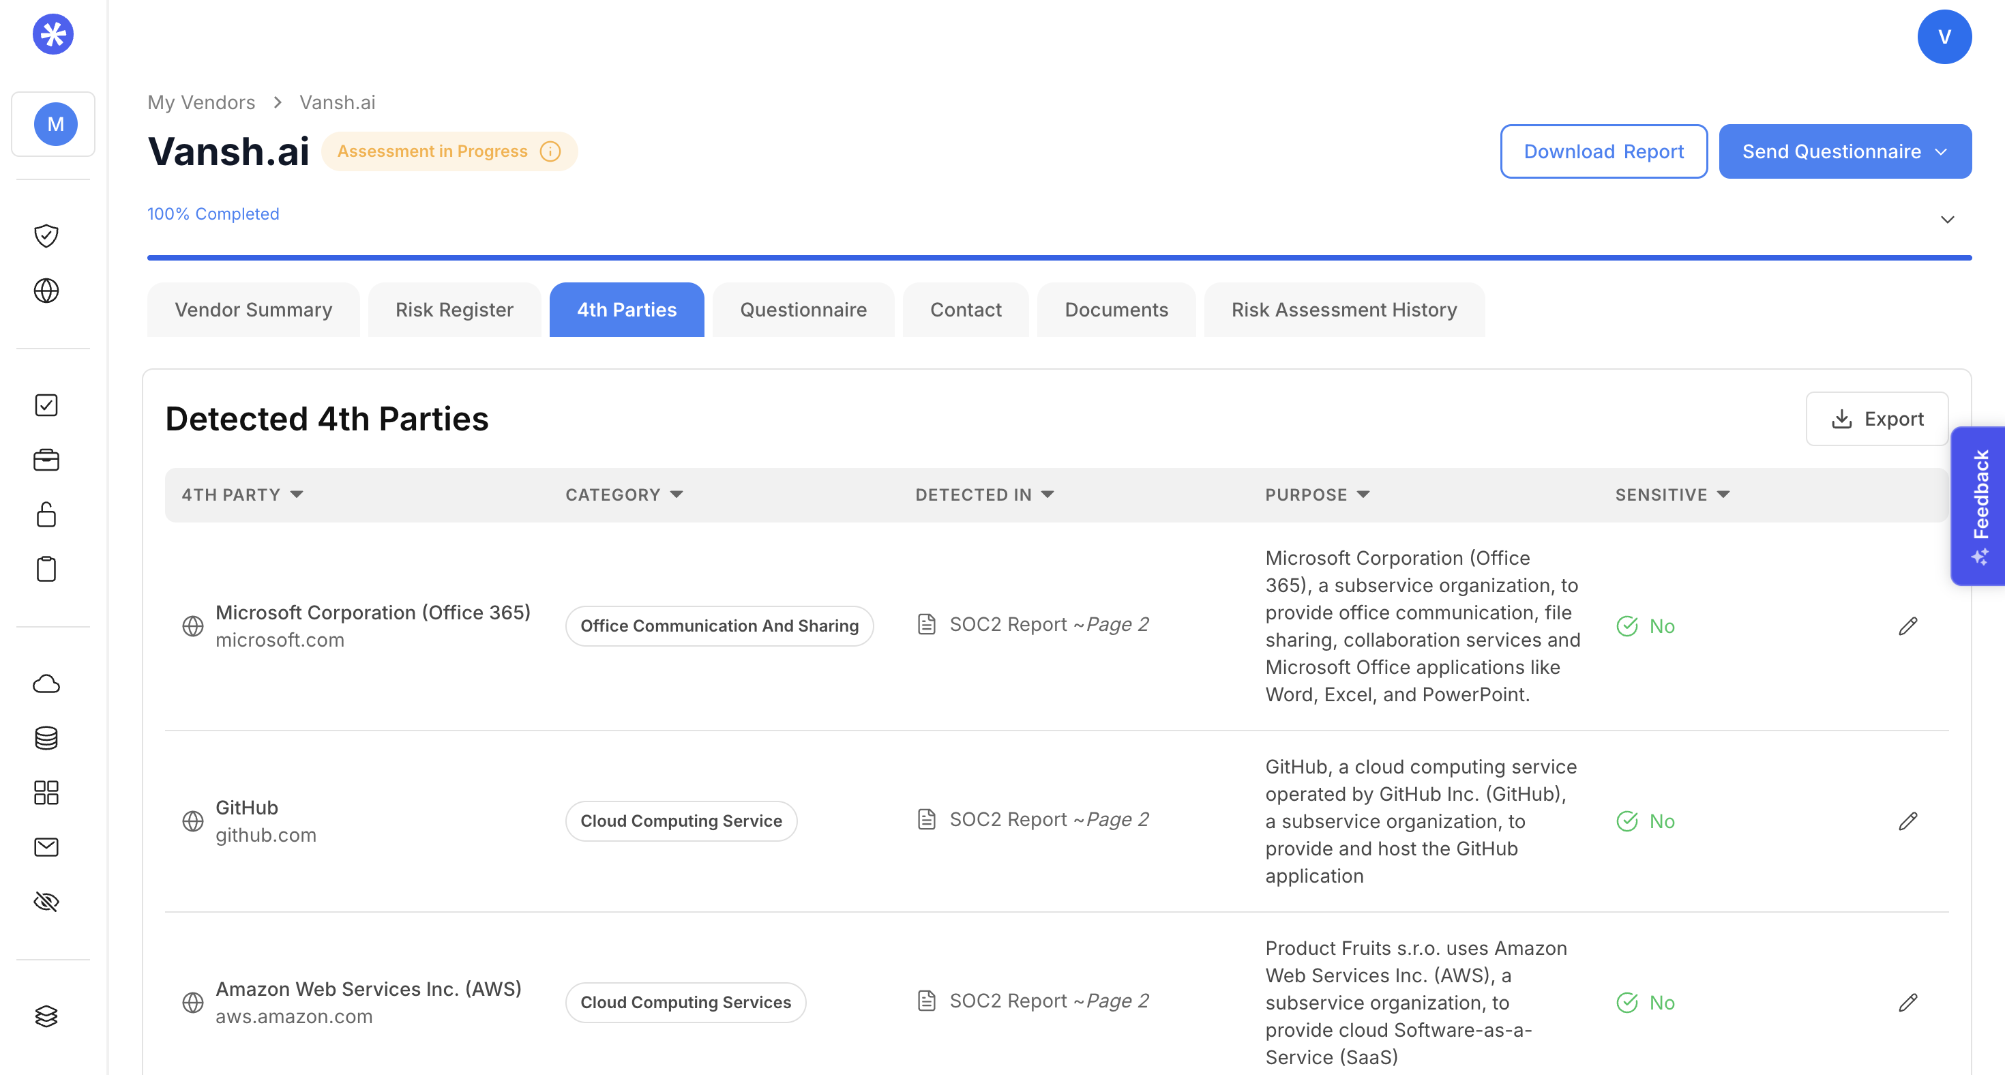Open the globe icon in sidebar
The width and height of the screenshot is (2005, 1075).
(x=46, y=291)
